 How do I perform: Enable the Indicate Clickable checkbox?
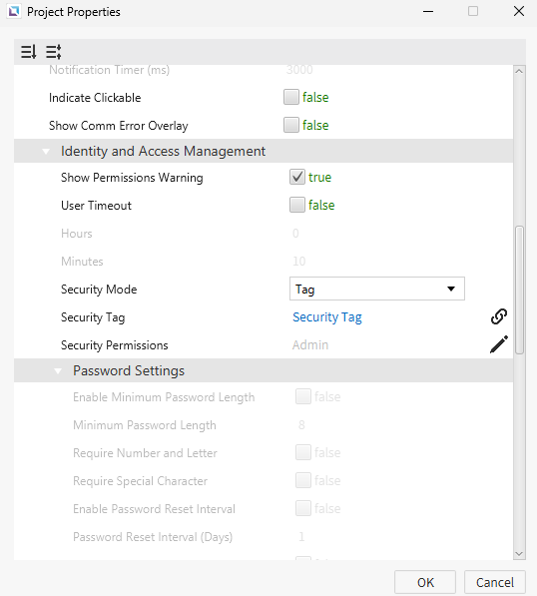[x=291, y=97]
